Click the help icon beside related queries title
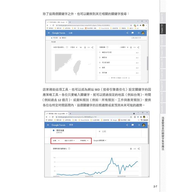The image size is (192, 192). point(107,47)
